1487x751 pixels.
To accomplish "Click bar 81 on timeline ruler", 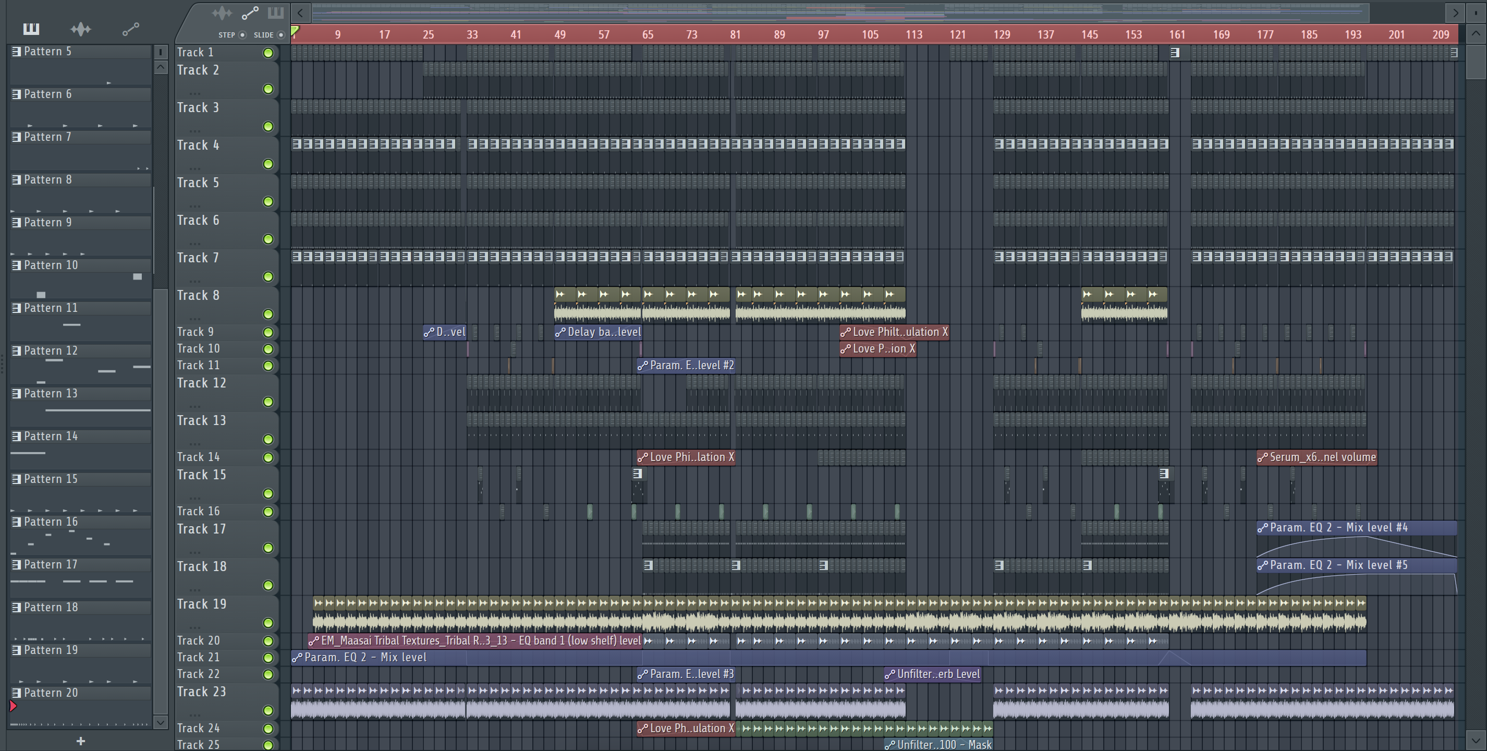I will tap(735, 34).
